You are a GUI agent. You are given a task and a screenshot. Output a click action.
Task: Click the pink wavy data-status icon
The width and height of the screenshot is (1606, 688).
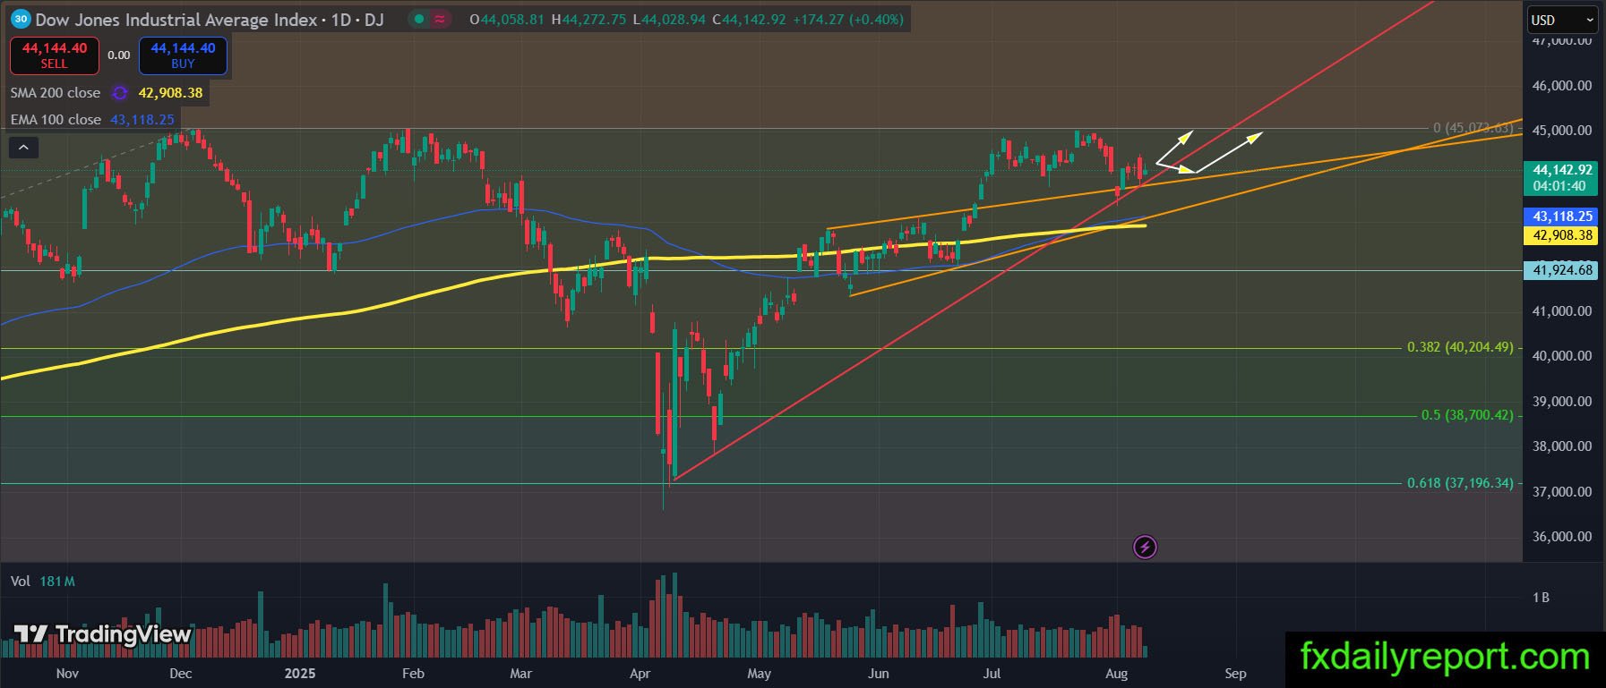441,19
